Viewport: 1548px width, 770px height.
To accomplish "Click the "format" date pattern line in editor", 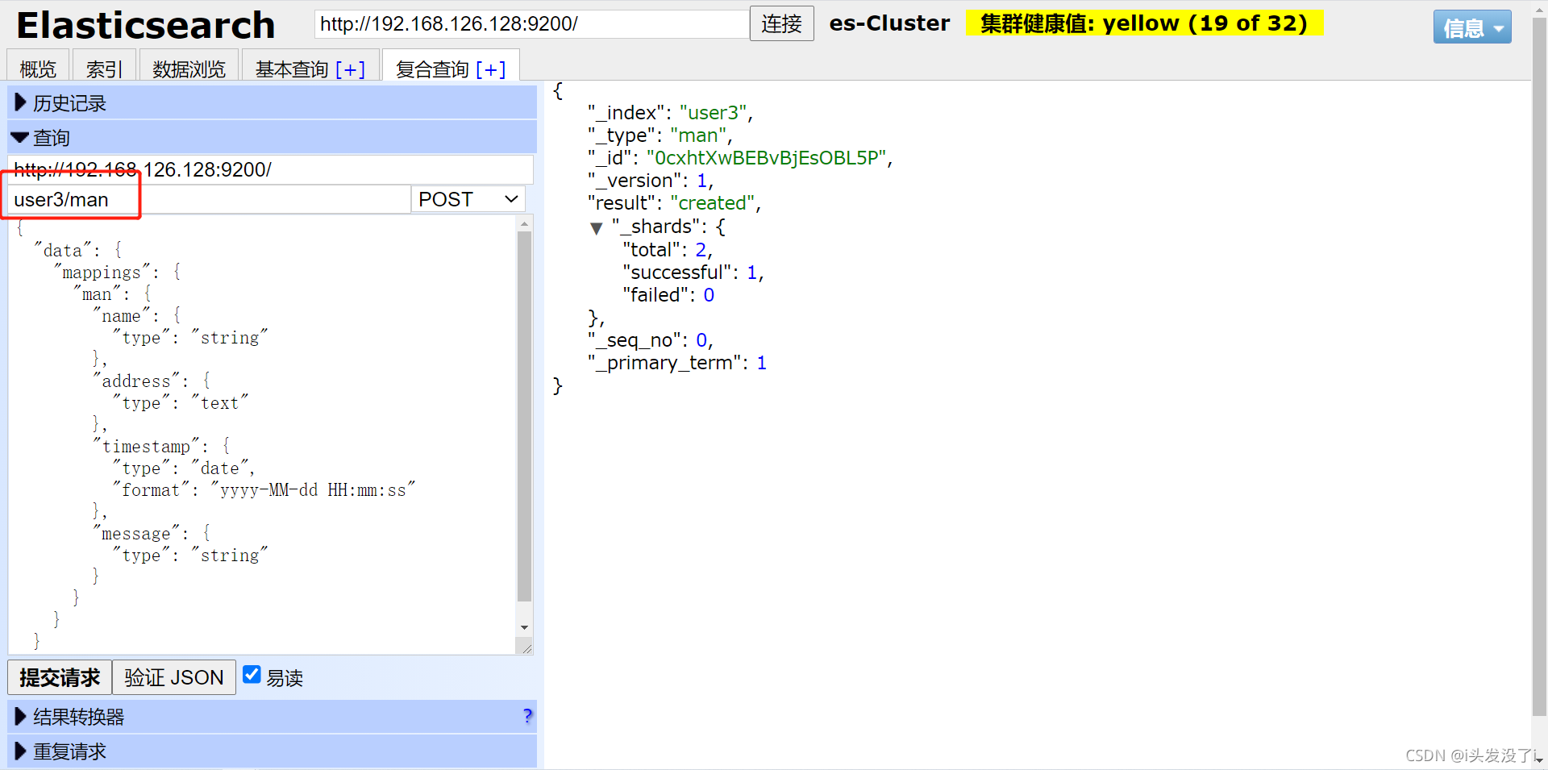I will 264,490.
